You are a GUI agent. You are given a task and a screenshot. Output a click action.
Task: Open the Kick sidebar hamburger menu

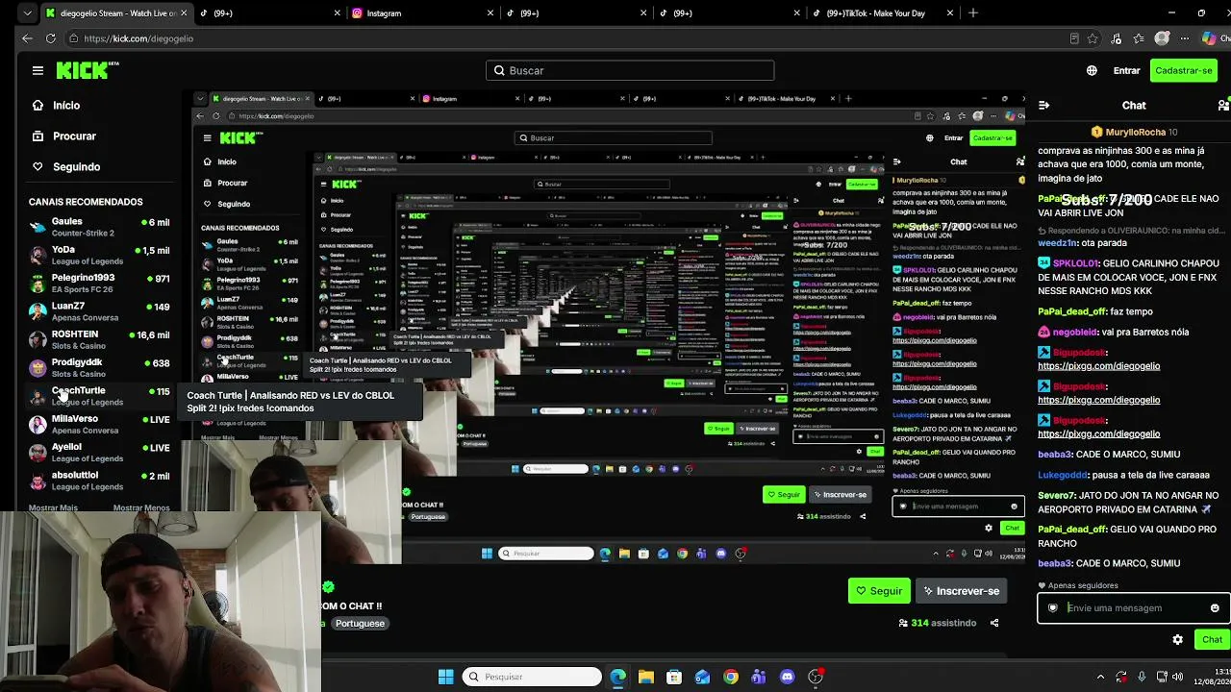click(38, 70)
